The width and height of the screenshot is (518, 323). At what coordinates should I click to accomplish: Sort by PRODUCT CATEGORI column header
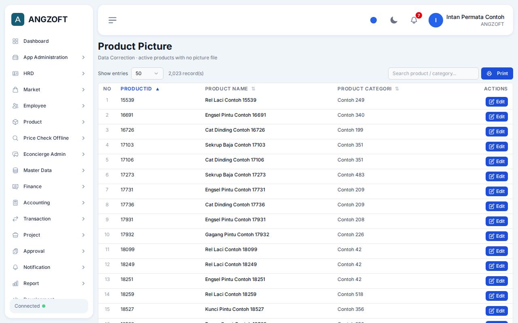tap(368, 89)
